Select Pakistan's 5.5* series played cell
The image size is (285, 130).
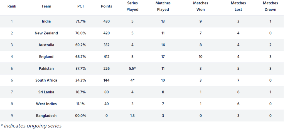(132, 68)
